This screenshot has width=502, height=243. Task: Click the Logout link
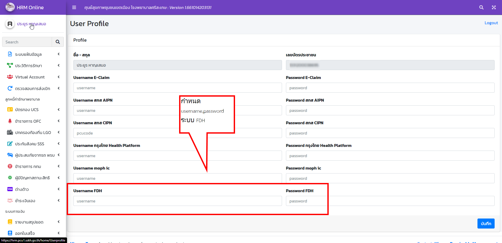(x=491, y=23)
